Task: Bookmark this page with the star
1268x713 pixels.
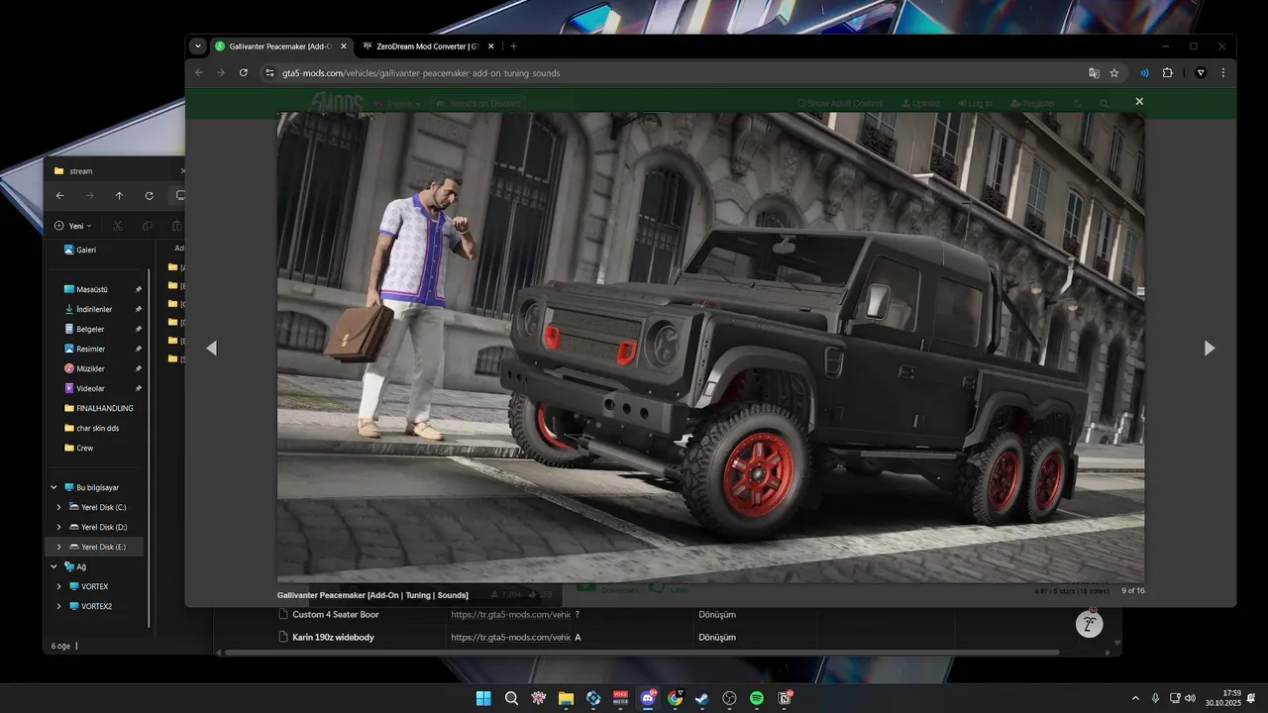Action: point(1114,72)
